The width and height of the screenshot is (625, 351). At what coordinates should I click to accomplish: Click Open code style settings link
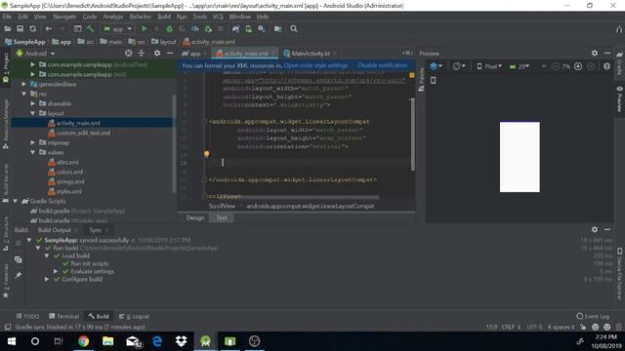coord(316,65)
